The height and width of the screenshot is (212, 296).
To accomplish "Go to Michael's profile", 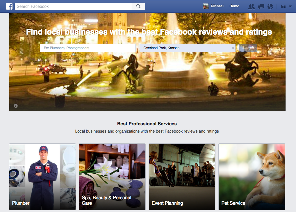I will 217,6.
